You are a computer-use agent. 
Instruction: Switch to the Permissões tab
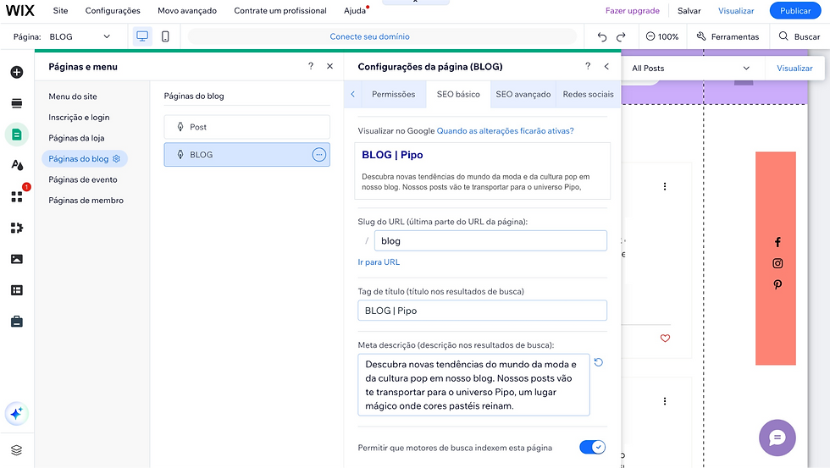[x=393, y=94]
